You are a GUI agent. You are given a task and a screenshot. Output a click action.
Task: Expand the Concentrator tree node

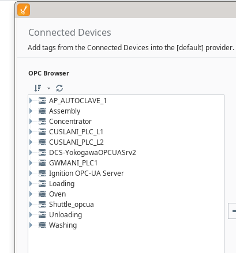31,121
